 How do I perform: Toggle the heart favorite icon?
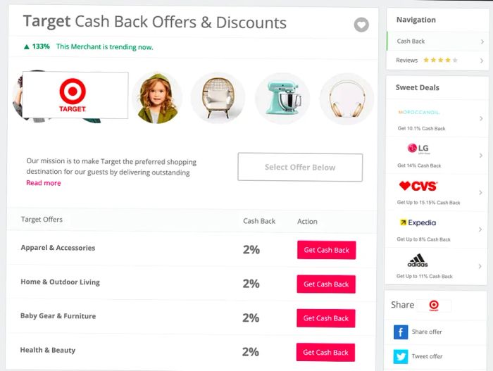click(x=361, y=25)
